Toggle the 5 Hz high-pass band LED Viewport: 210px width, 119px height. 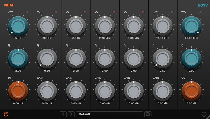pos(27,12)
